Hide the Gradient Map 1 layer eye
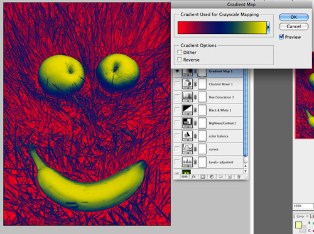 177,72
